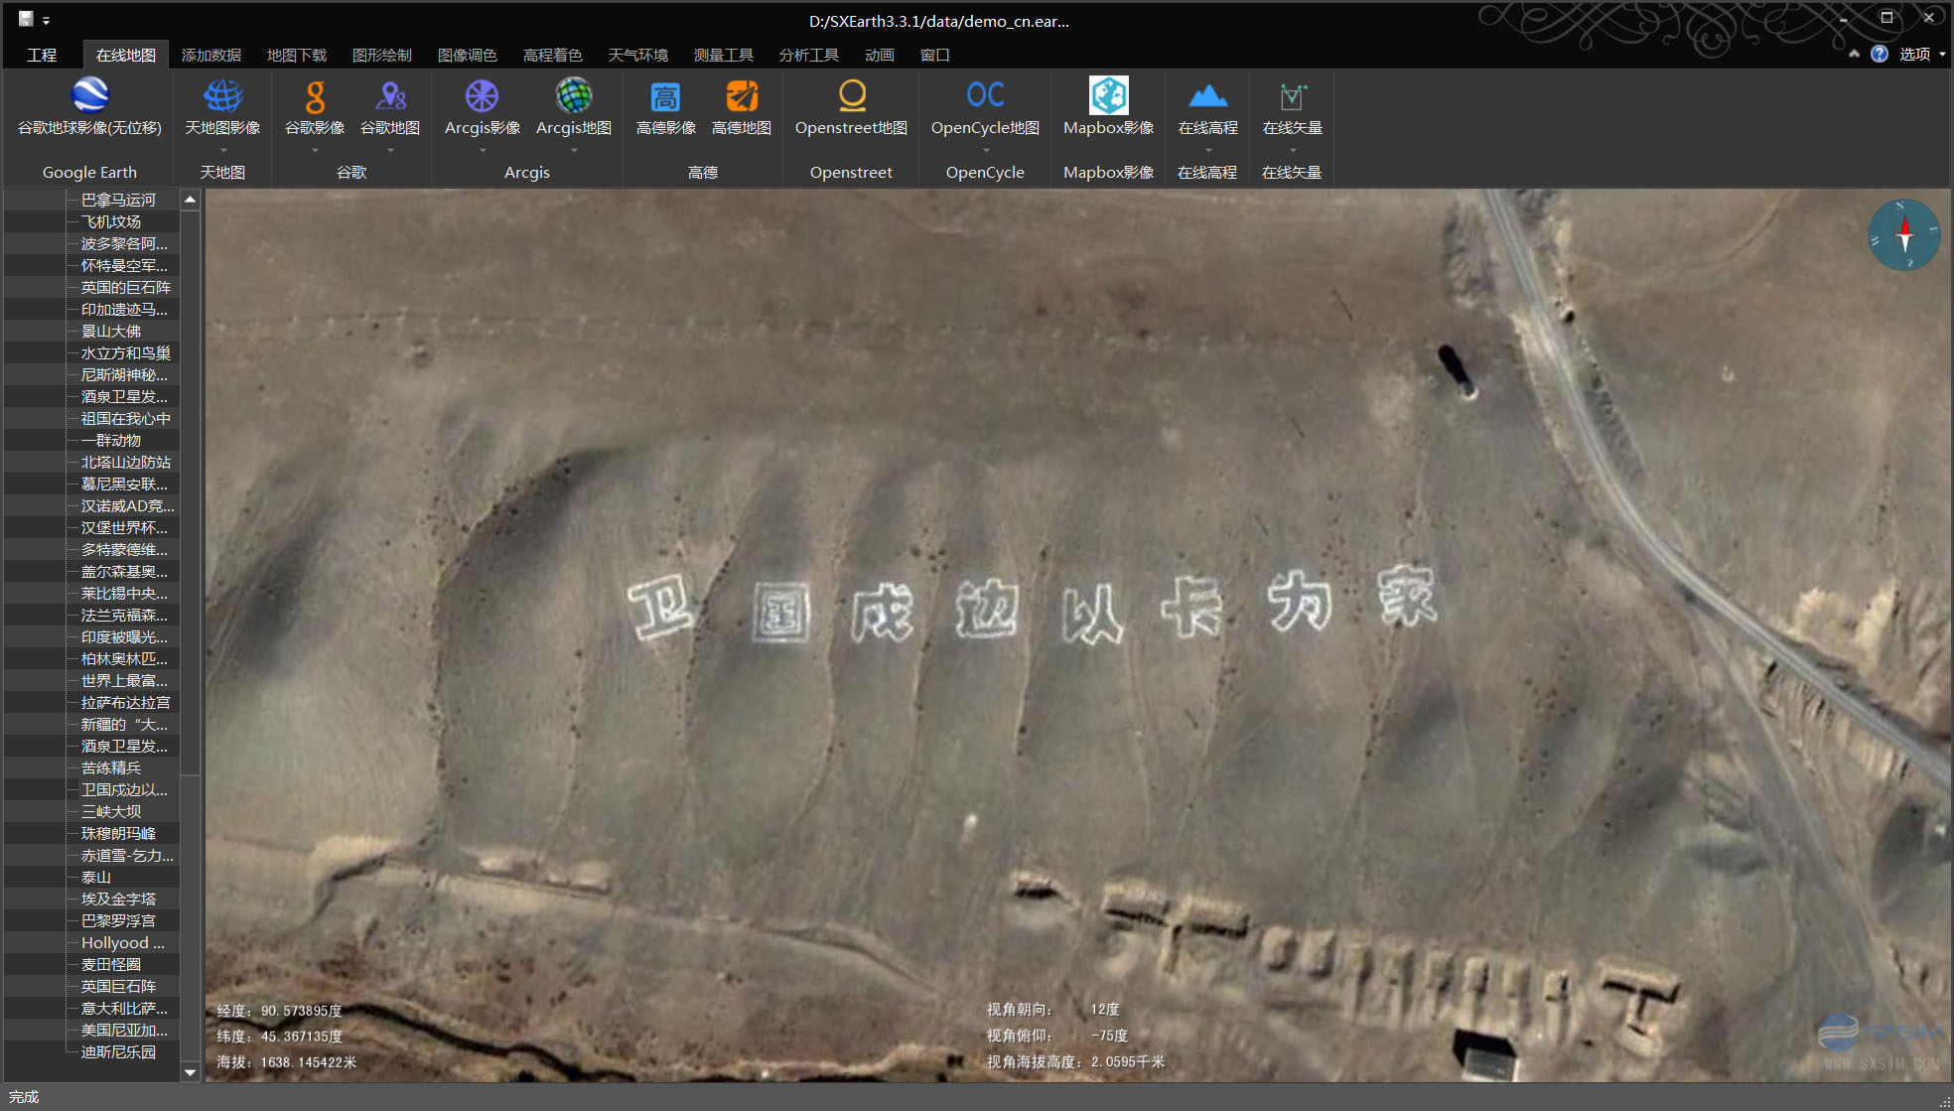This screenshot has height=1111, width=1954.
Task: Switch to 高德地图 orange icon
Action: tap(742, 96)
